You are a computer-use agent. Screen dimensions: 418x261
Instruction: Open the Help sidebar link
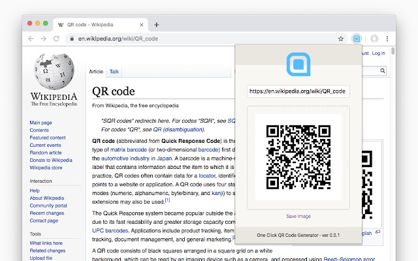pos(35,191)
